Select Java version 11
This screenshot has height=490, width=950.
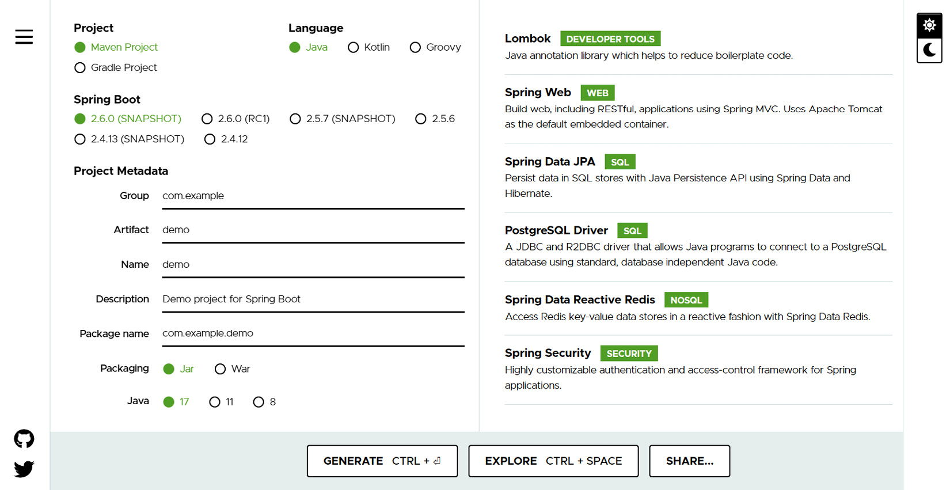pos(222,402)
